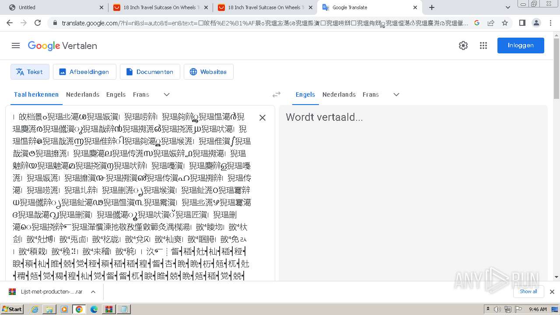Screen dimensions: 560x315
Task: Open the volume tray icon
Action: click(x=498, y=309)
